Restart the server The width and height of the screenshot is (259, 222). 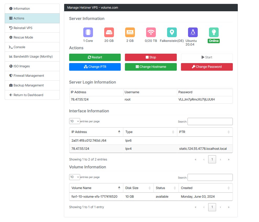pos(95,57)
